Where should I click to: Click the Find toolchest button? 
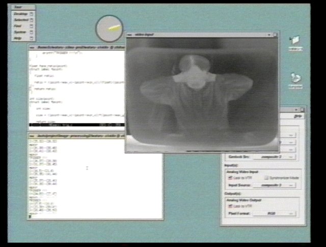pyautogui.click(x=18, y=26)
